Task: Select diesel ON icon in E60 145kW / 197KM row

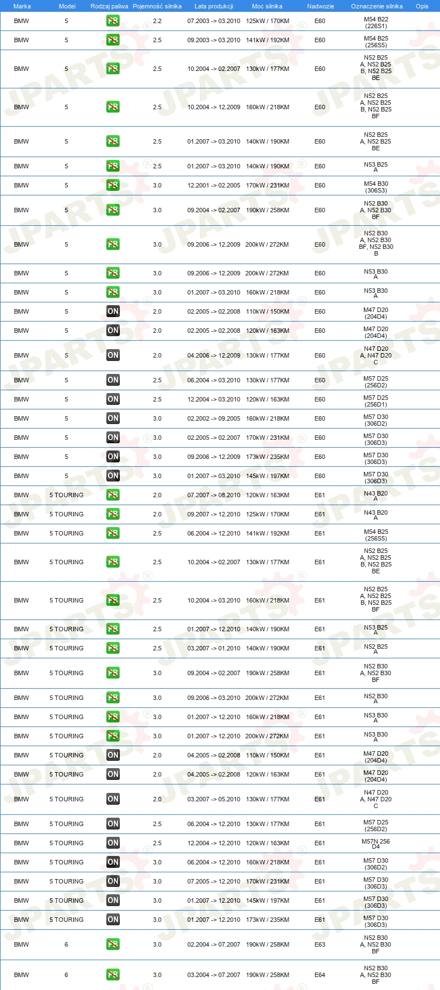Action: (113, 476)
